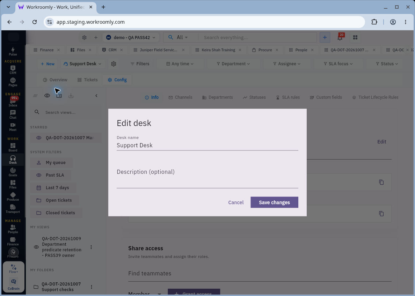Open Pages in the sidebar
Viewport: 415px width, 296px height.
pyautogui.click(x=13, y=82)
